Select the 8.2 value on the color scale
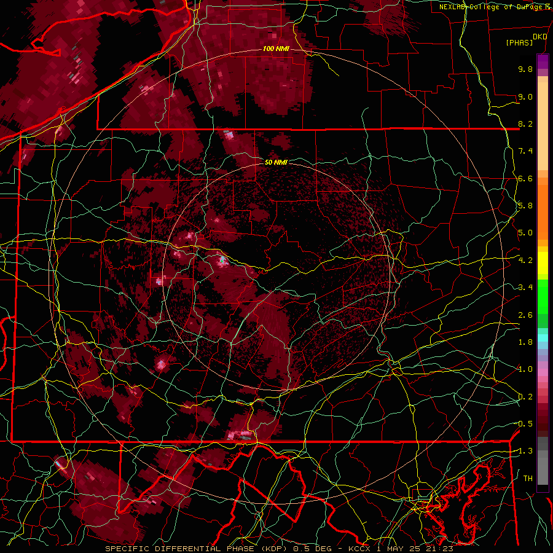 (525, 124)
